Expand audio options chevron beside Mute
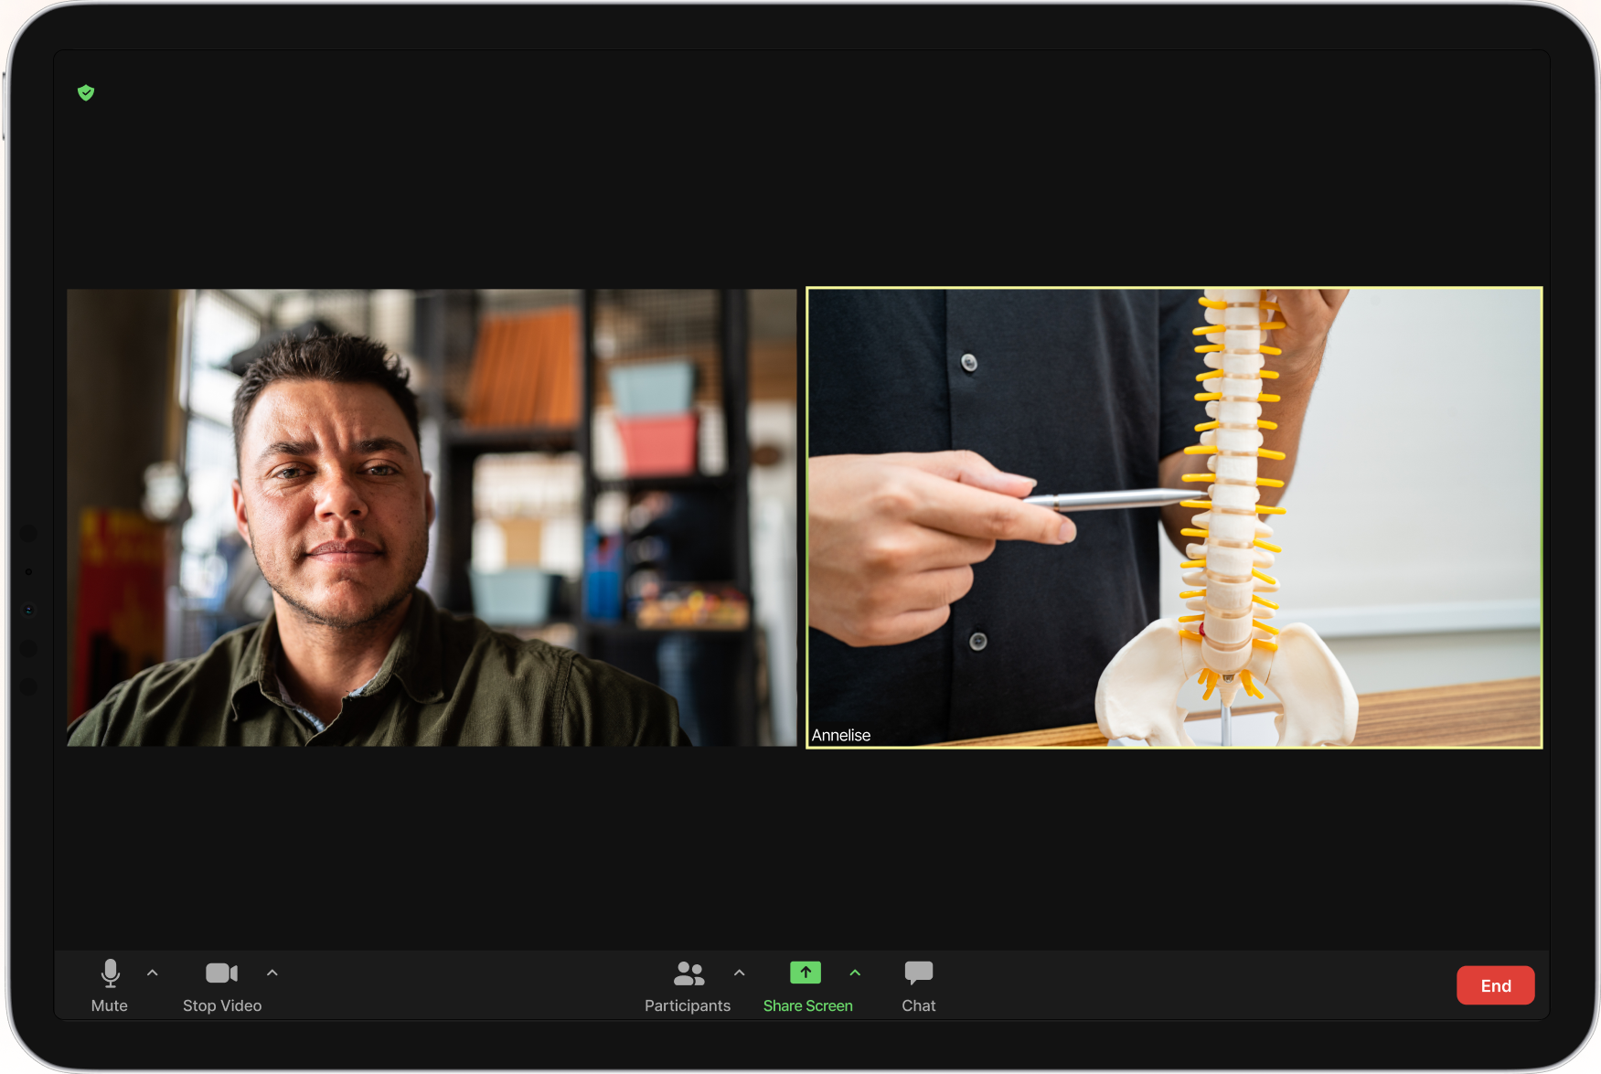1601x1074 pixels. pos(153,973)
